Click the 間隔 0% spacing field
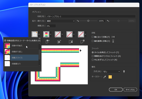Viewport: 142px width, 99px height. coord(51,26)
